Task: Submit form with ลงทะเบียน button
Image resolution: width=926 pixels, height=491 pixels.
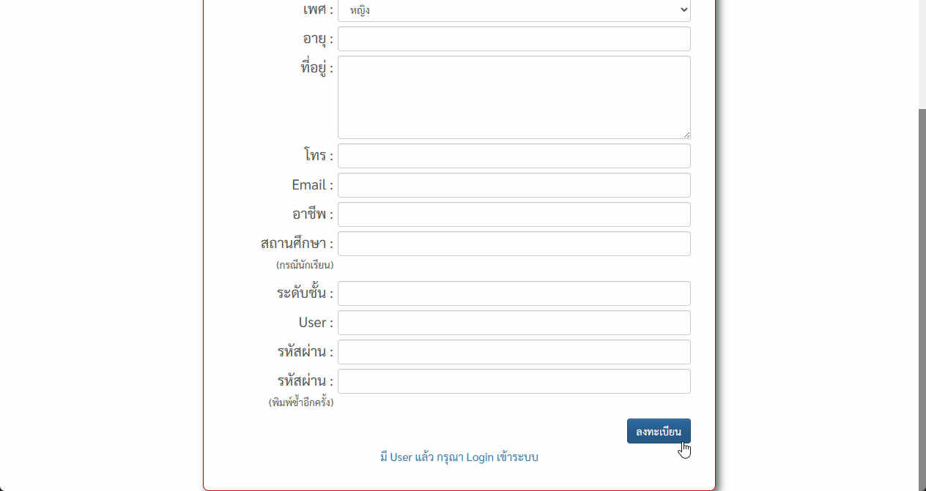Action: pyautogui.click(x=659, y=431)
